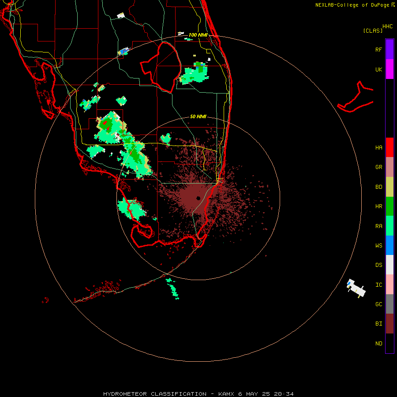The width and height of the screenshot is (397, 397).
Task: Click the RF purple legend swatch
Action: [390, 49]
